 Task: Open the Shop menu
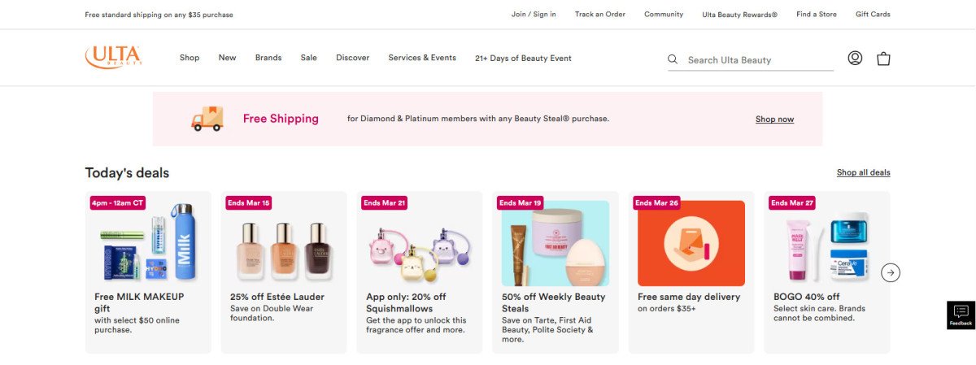(x=190, y=58)
